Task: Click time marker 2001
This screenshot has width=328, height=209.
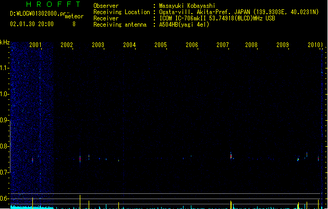Action: (35, 44)
